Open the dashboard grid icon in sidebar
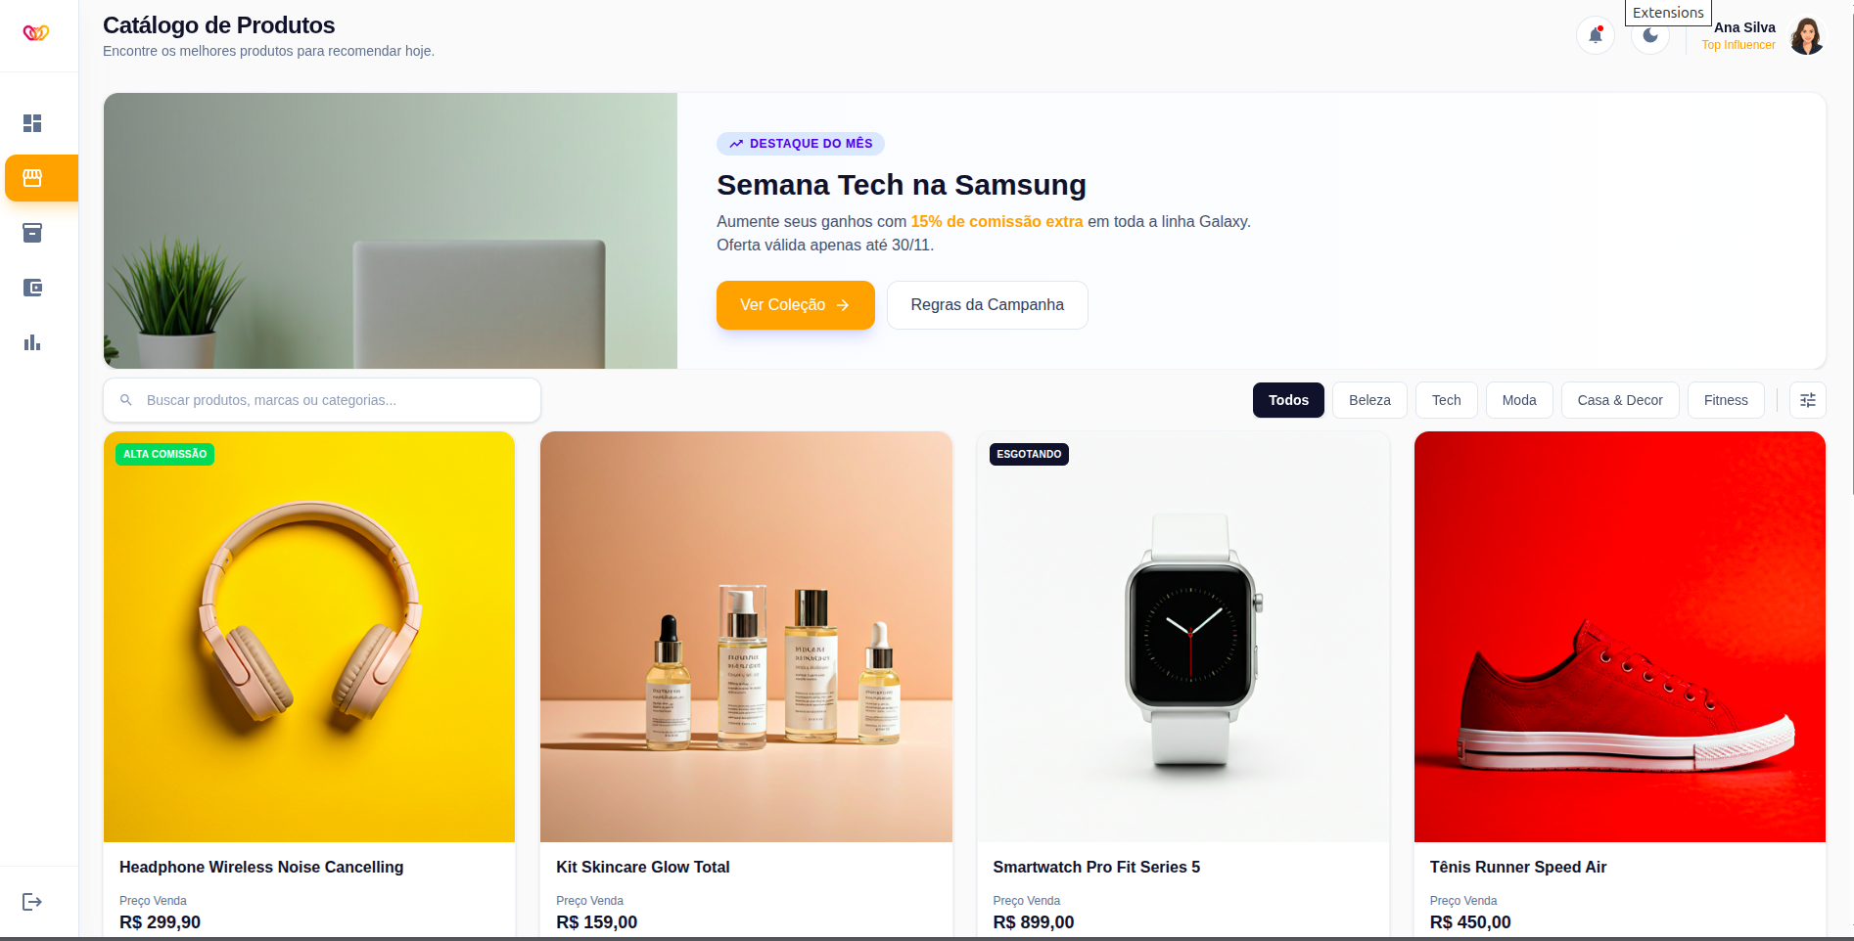Screen dimensions: 1854x941 tap(32, 123)
